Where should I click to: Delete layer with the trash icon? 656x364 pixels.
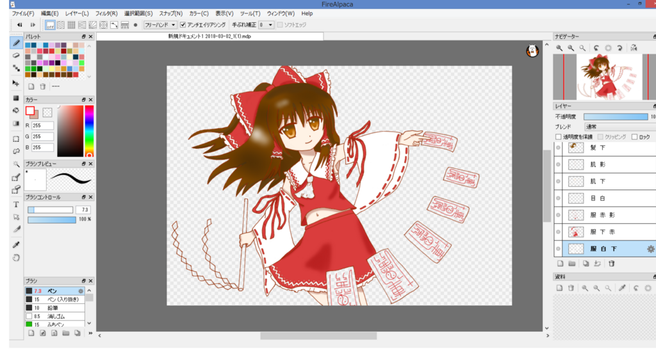coord(612,264)
